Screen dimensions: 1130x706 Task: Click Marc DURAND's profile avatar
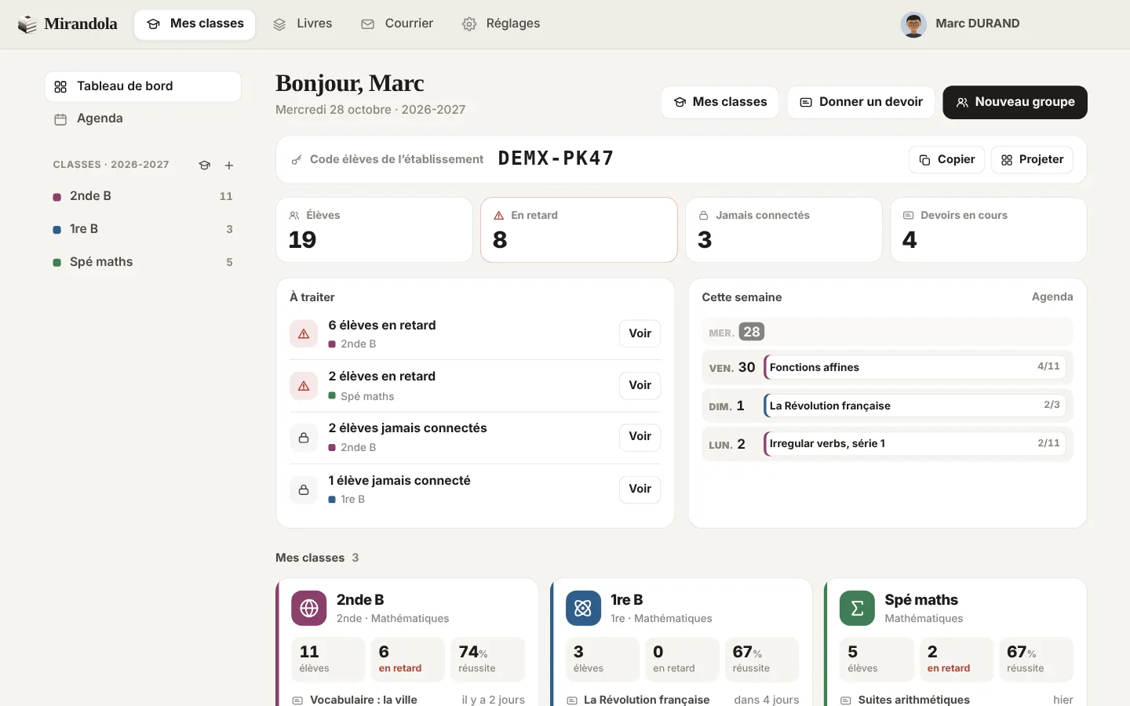click(x=913, y=24)
